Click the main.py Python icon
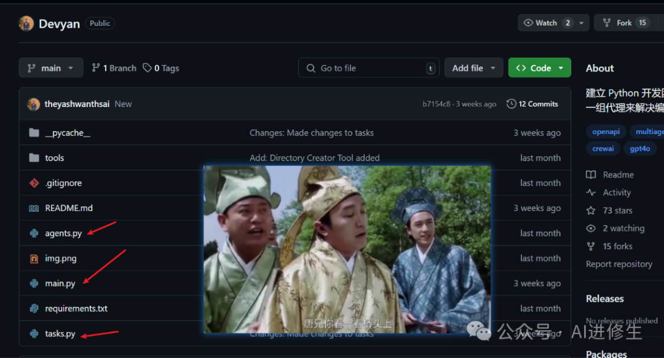This screenshot has width=664, height=358. [34, 283]
